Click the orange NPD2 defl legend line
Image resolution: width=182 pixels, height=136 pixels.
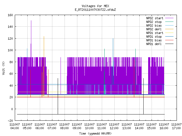point(169,29)
